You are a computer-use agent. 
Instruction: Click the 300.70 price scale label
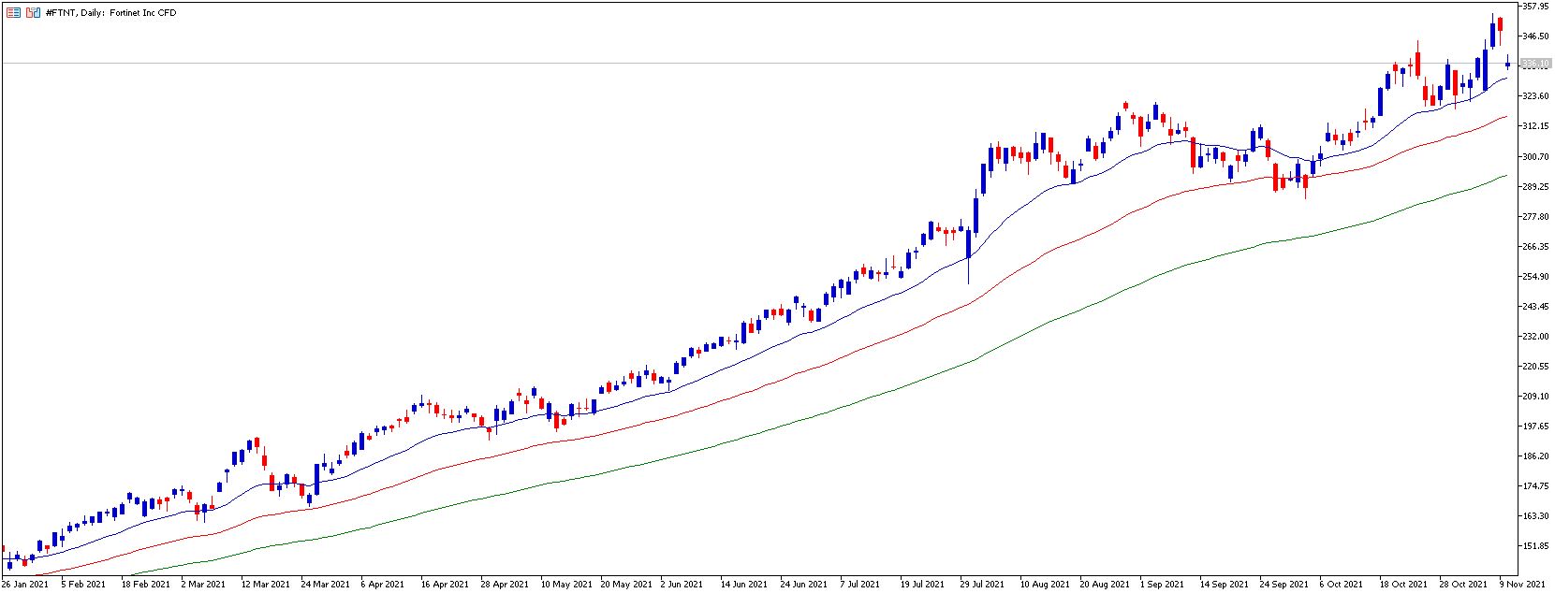pyautogui.click(x=1536, y=156)
